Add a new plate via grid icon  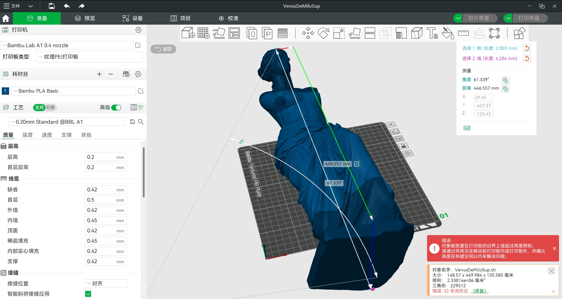coord(204,33)
